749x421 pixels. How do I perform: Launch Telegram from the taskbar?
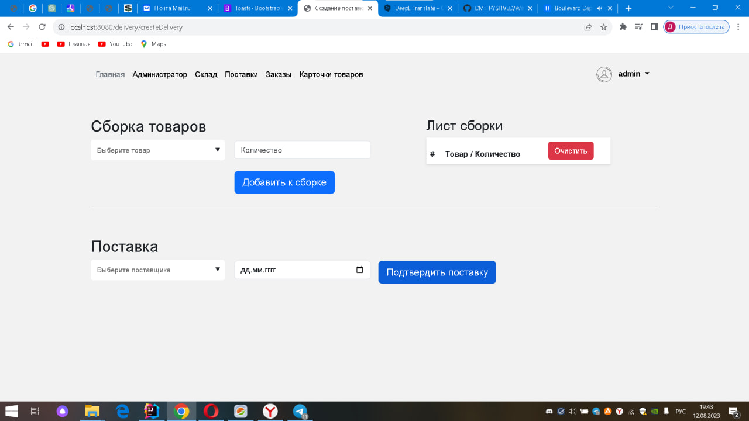pos(300,411)
